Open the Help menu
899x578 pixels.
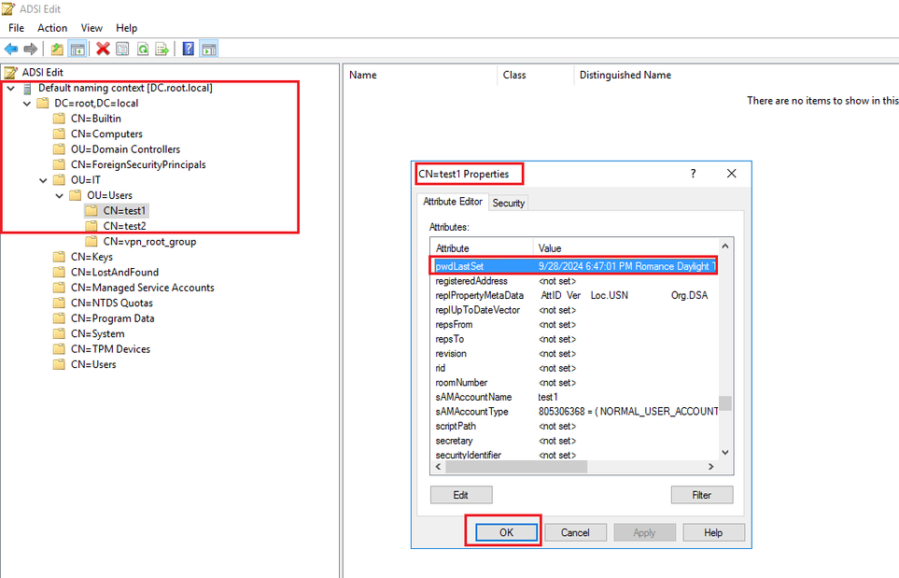point(126,28)
